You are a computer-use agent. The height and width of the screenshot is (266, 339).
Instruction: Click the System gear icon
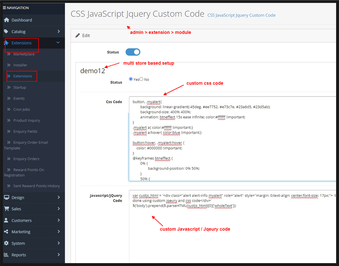point(6,243)
